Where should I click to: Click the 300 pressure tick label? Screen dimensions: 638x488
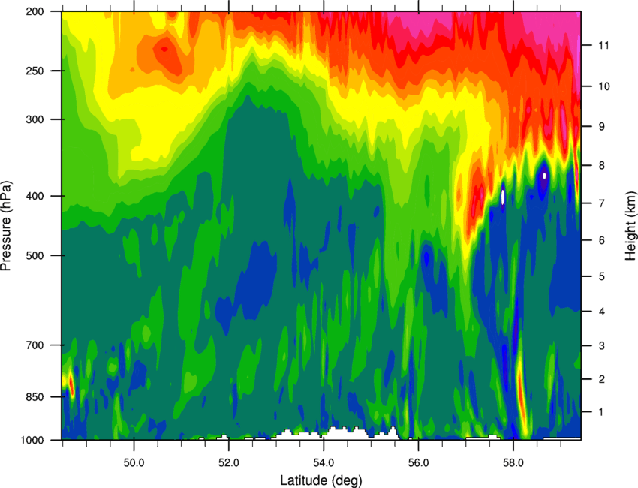[x=35, y=119]
